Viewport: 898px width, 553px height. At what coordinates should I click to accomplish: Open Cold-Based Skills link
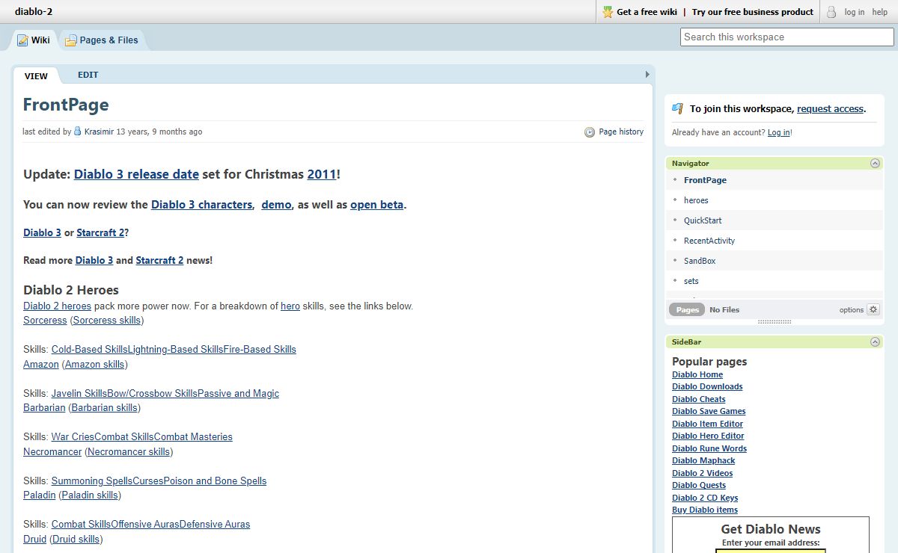pyautogui.click(x=90, y=349)
